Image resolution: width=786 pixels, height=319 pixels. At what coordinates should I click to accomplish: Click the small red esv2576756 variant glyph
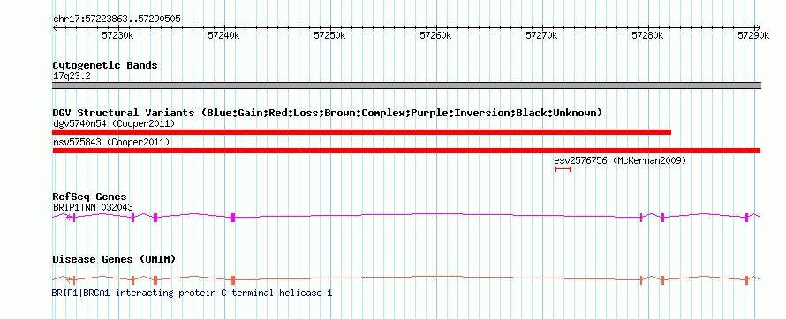coord(563,169)
